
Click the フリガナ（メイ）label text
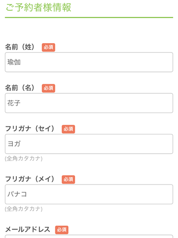30,179
